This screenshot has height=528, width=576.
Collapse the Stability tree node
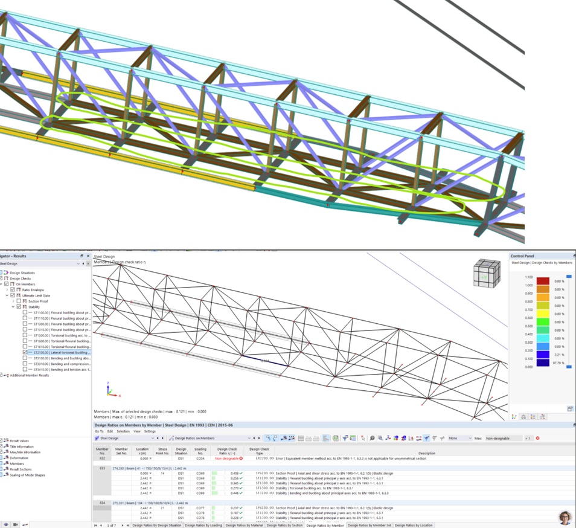point(13,307)
